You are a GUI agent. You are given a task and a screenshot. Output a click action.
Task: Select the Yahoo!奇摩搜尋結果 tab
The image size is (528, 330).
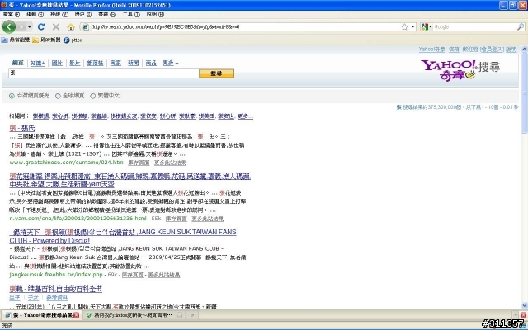click(41, 315)
